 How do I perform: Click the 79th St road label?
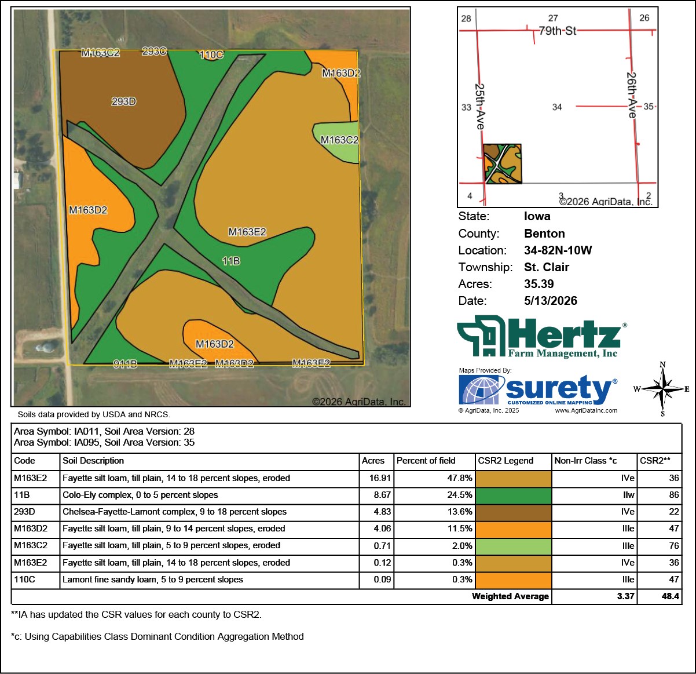coord(558,31)
